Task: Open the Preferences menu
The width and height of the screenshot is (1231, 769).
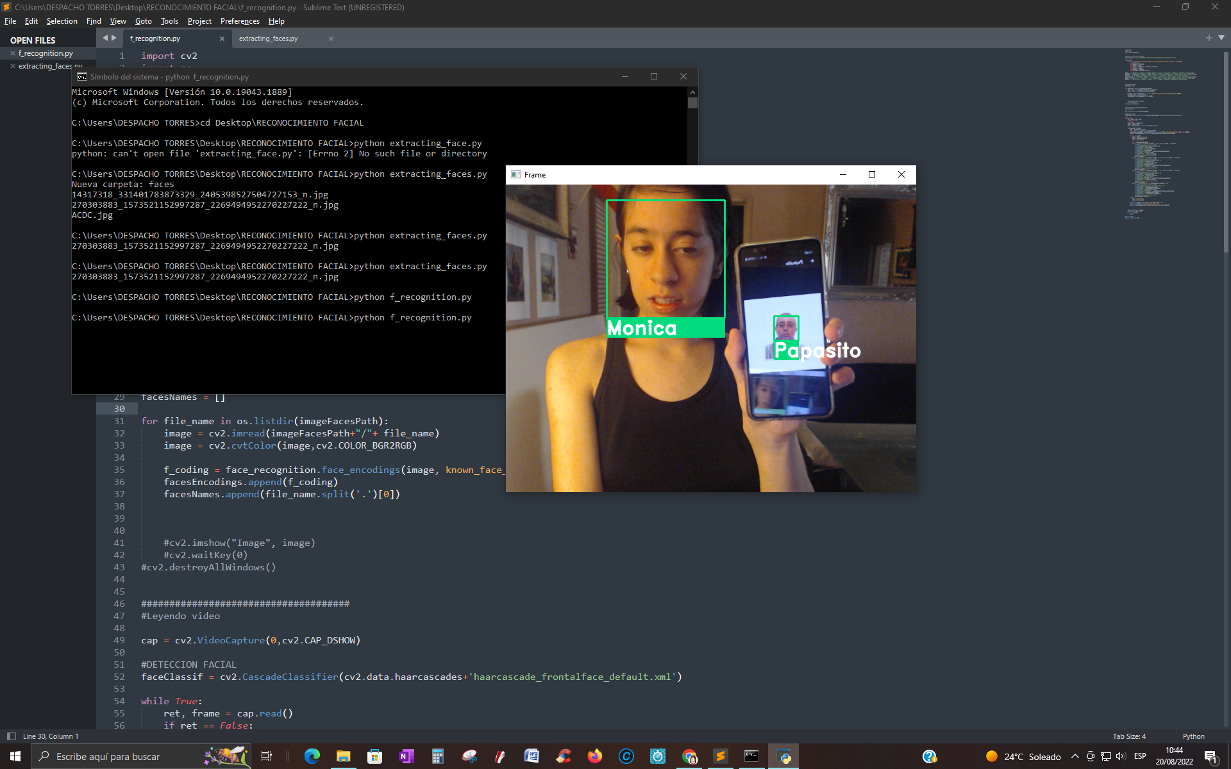Action: 239,21
